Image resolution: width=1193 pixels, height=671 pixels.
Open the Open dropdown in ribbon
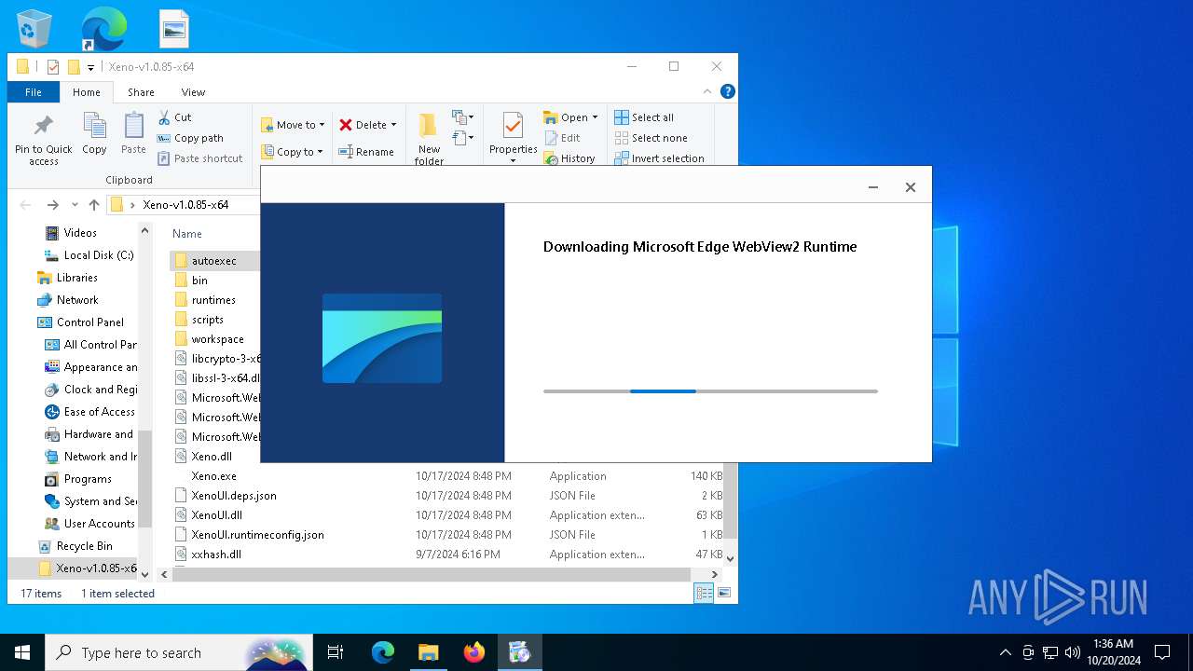[x=570, y=117]
